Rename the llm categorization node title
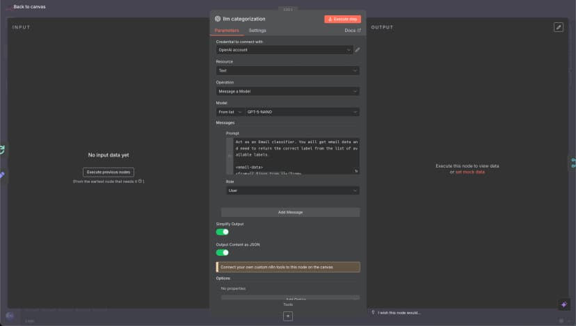The width and height of the screenshot is (576, 326). [x=244, y=19]
